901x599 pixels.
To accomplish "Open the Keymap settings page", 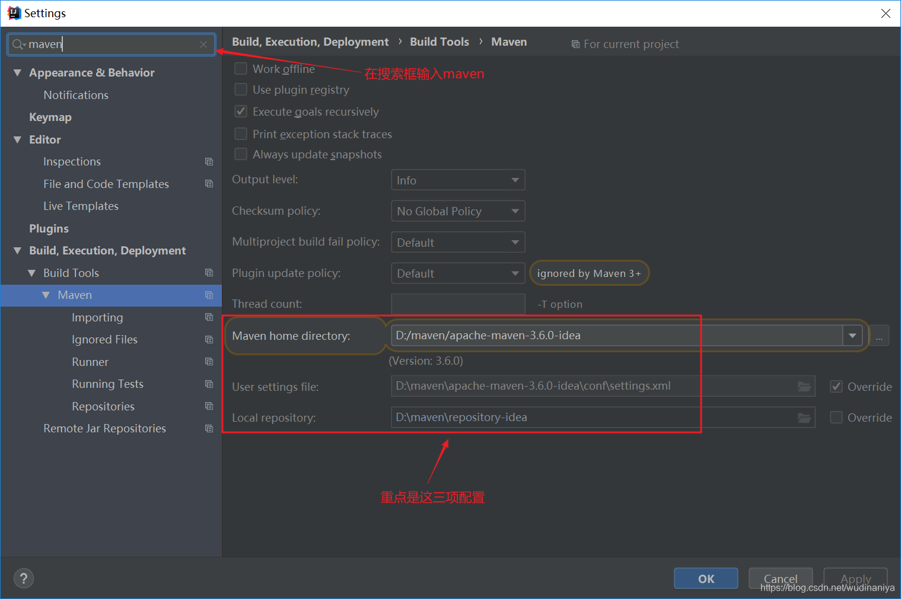I will pyautogui.click(x=50, y=117).
